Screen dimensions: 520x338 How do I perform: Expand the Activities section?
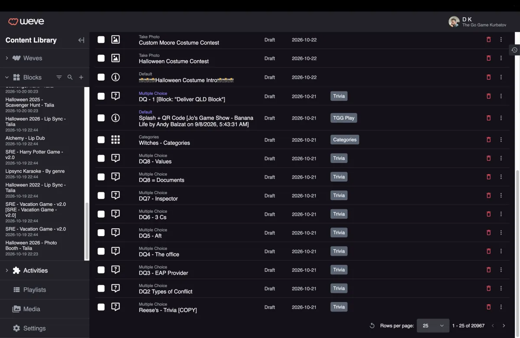tap(7, 270)
